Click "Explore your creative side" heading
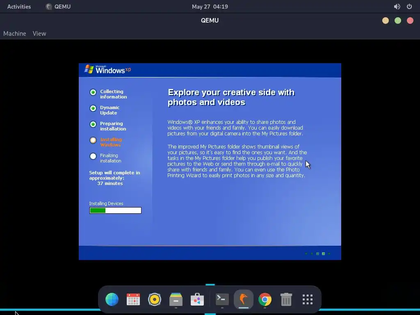The width and height of the screenshot is (420, 315). 231,97
